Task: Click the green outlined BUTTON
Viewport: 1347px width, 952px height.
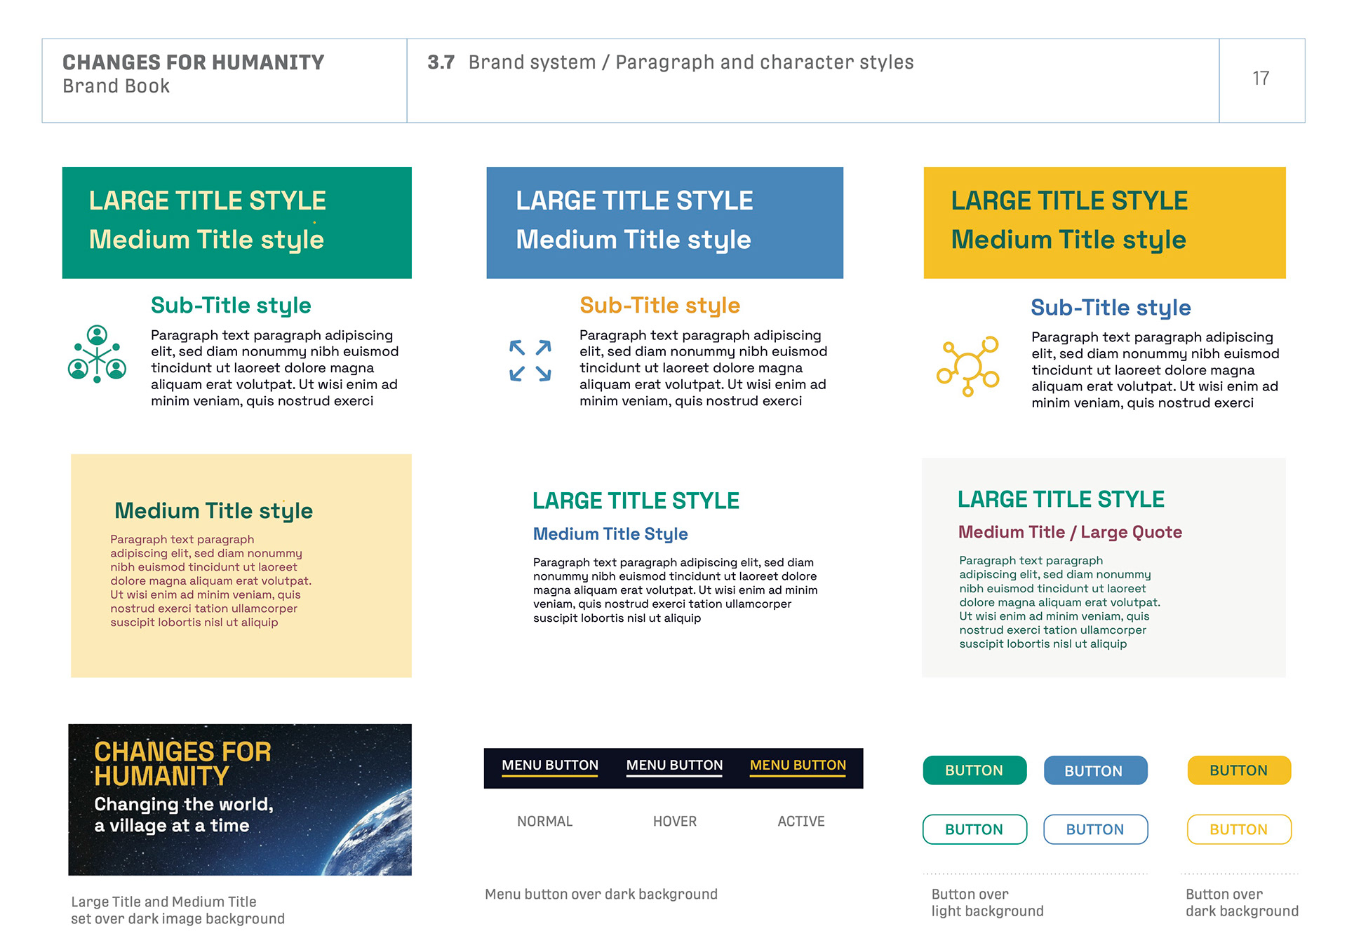Action: tap(974, 829)
